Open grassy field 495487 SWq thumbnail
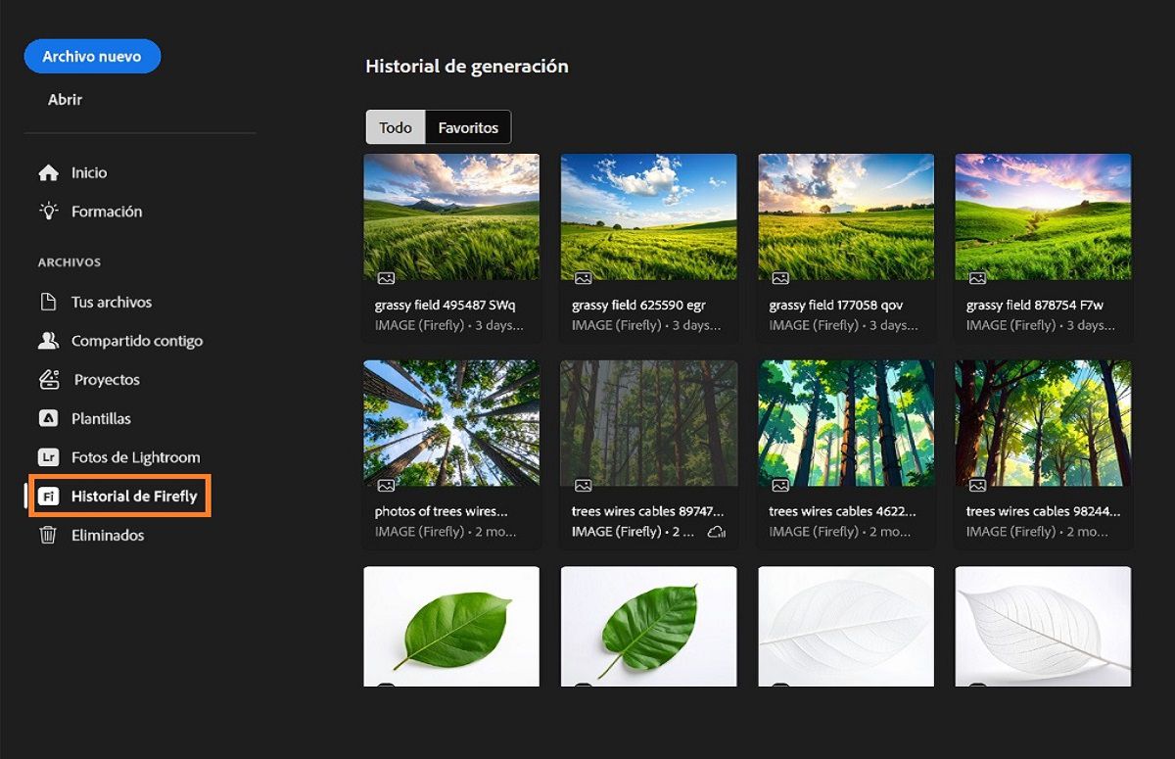Screen dimensions: 1175x759 tap(451, 217)
